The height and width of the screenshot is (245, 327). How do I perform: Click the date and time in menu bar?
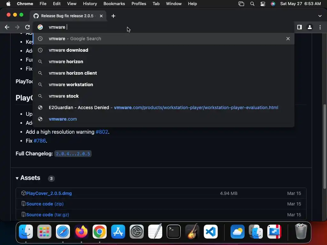coord(300,4)
